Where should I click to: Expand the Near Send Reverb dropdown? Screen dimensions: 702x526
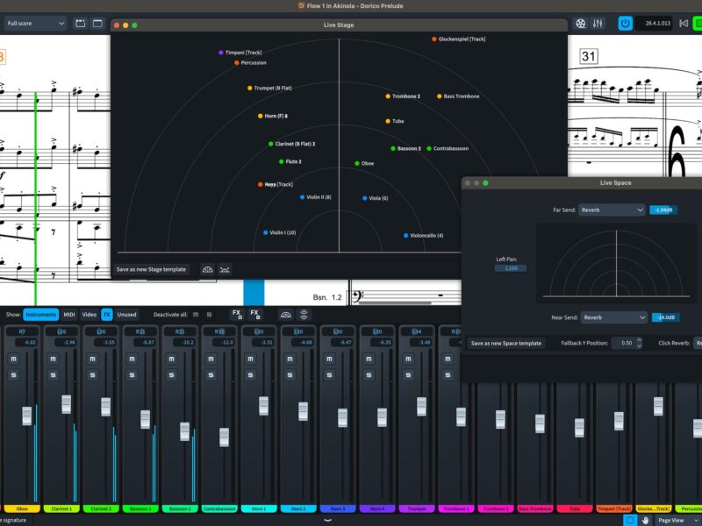coord(614,317)
